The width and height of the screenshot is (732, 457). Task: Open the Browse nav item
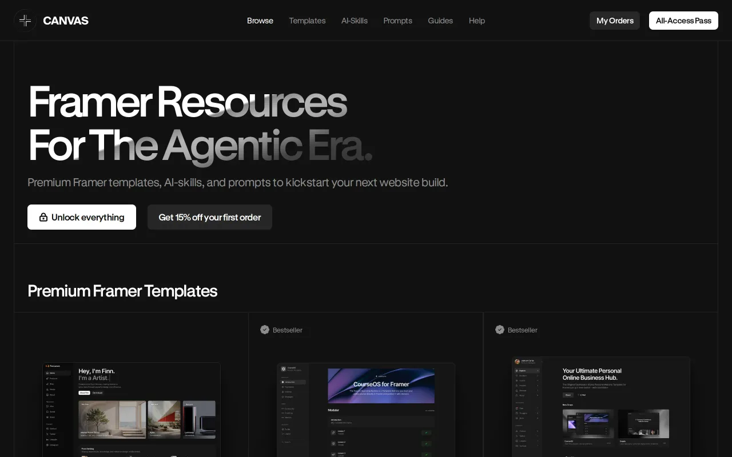[260, 21]
